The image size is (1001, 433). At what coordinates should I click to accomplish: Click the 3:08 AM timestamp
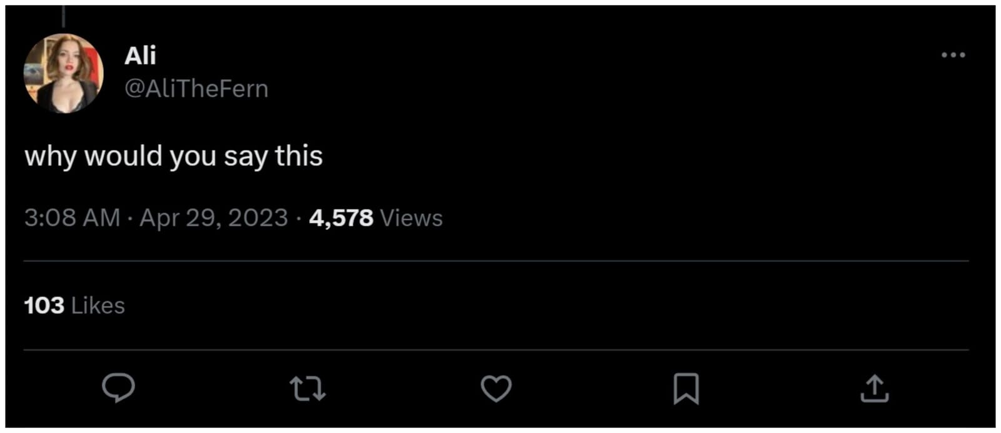(72, 218)
